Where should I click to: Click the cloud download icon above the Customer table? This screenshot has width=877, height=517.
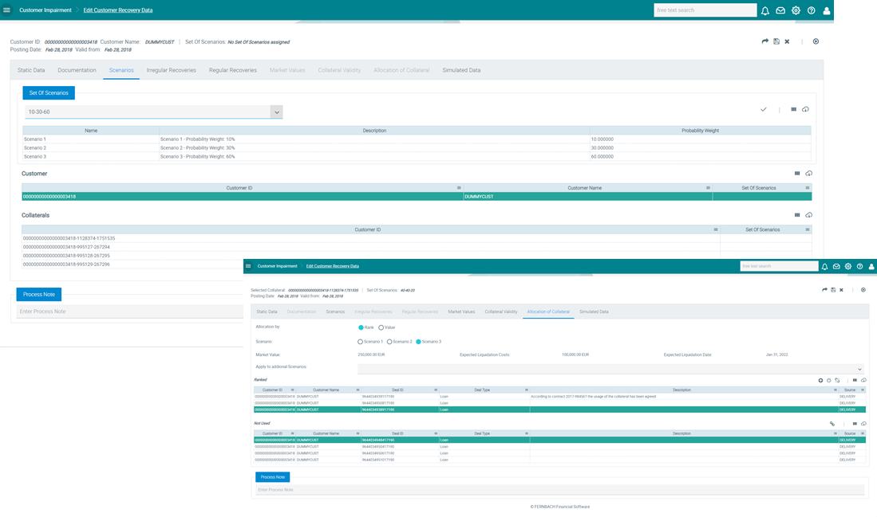(808, 173)
